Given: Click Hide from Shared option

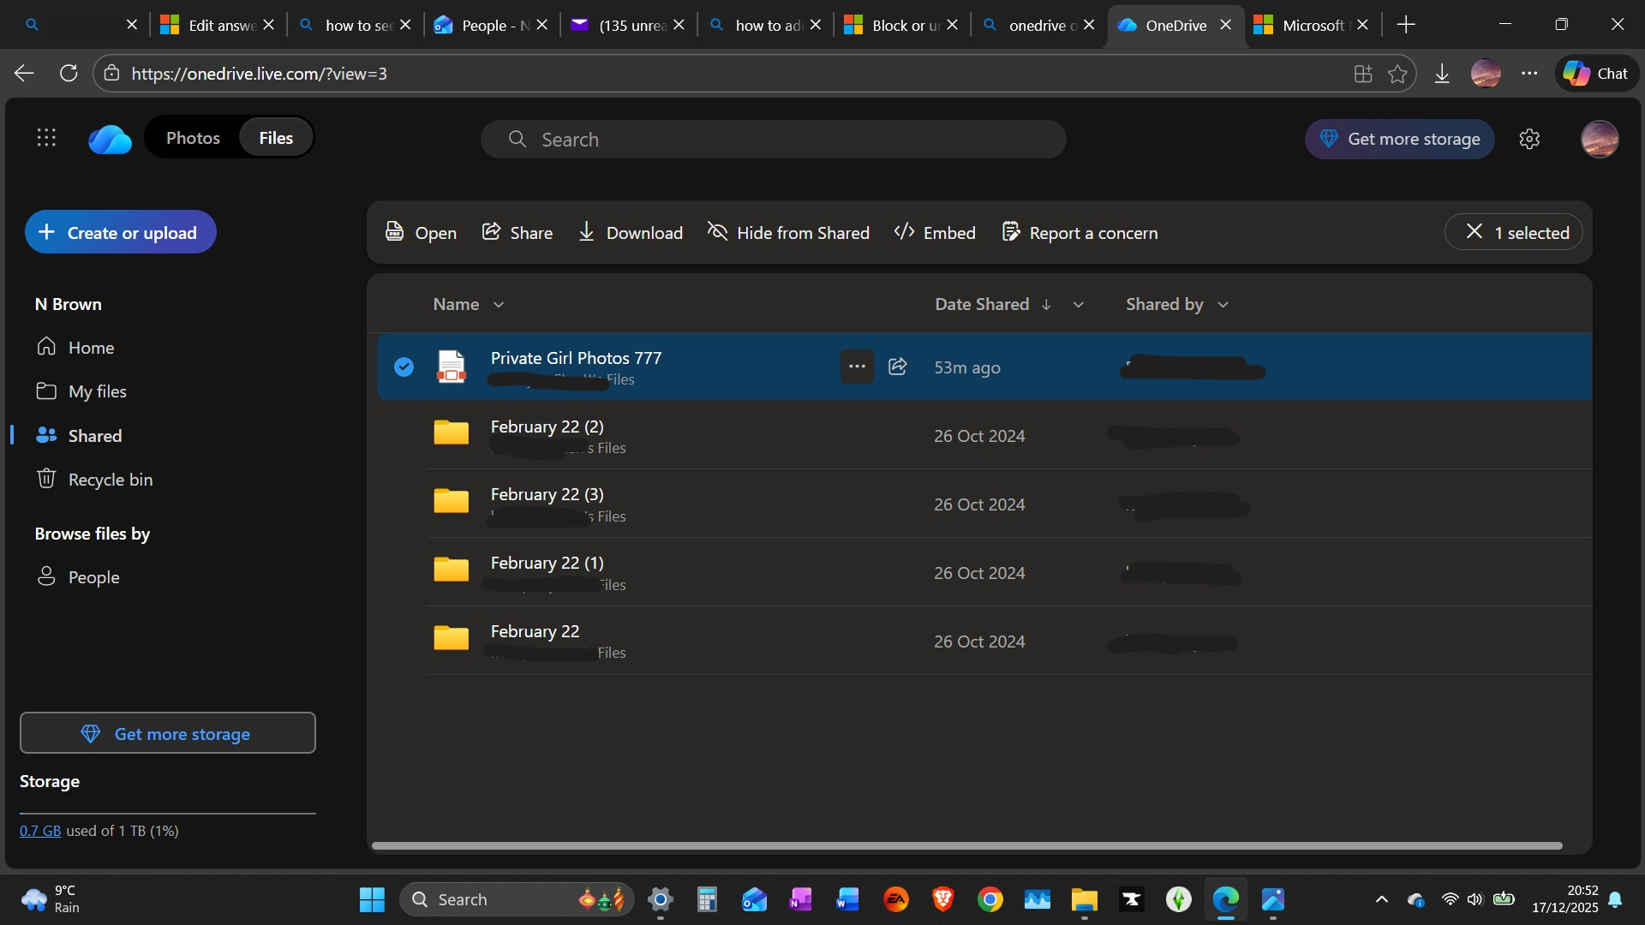Looking at the screenshot, I should tap(788, 233).
